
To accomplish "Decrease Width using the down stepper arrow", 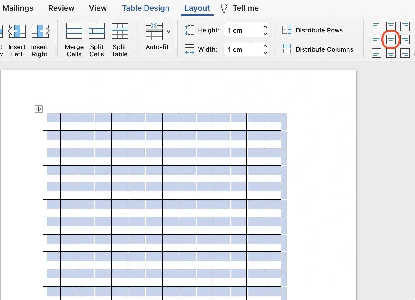I will [x=265, y=52].
